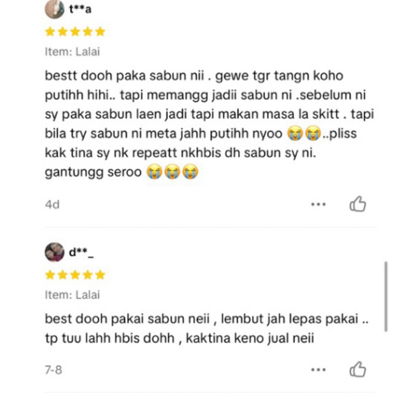The width and height of the screenshot is (393, 393).
Task: Click the vertical scrollbar on the right
Action: [x=386, y=297]
